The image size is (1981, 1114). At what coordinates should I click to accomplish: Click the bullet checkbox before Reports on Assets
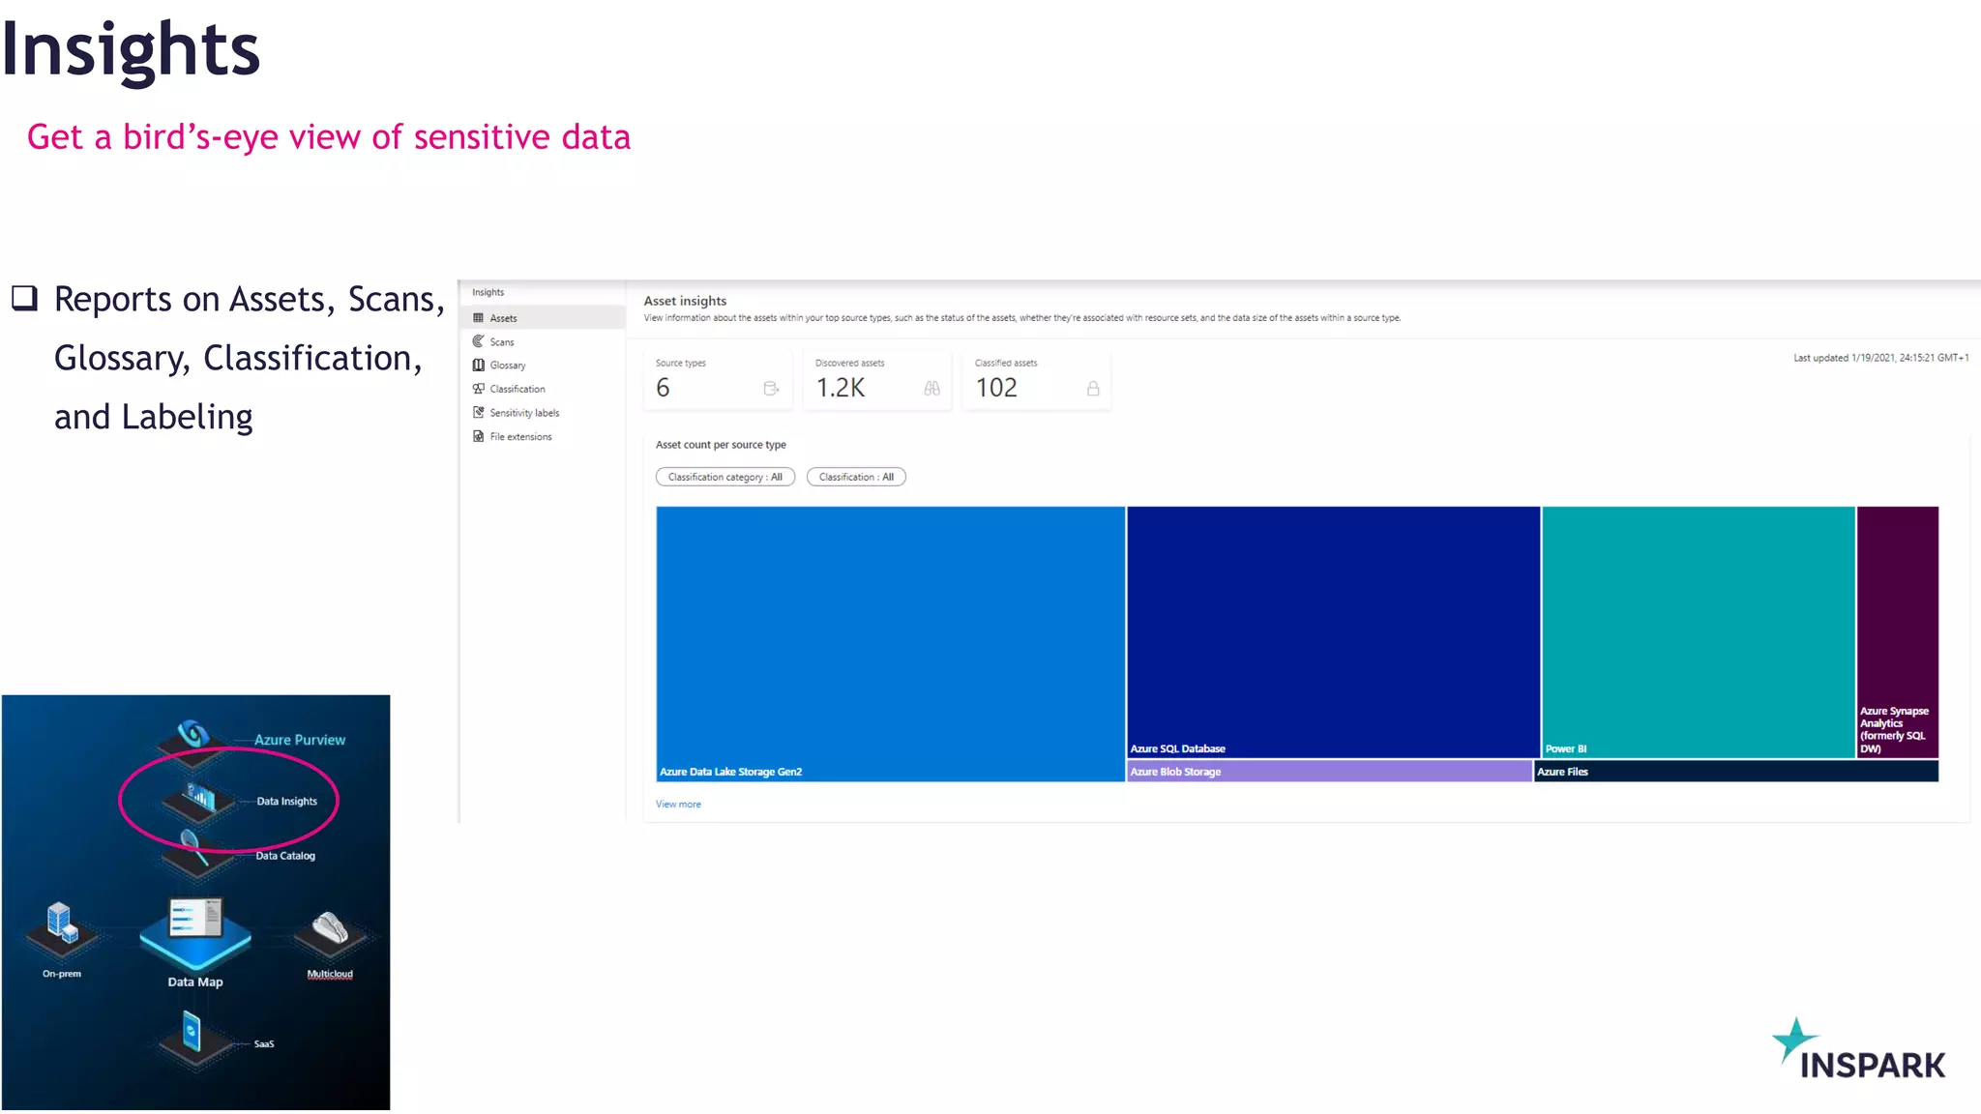tap(24, 297)
